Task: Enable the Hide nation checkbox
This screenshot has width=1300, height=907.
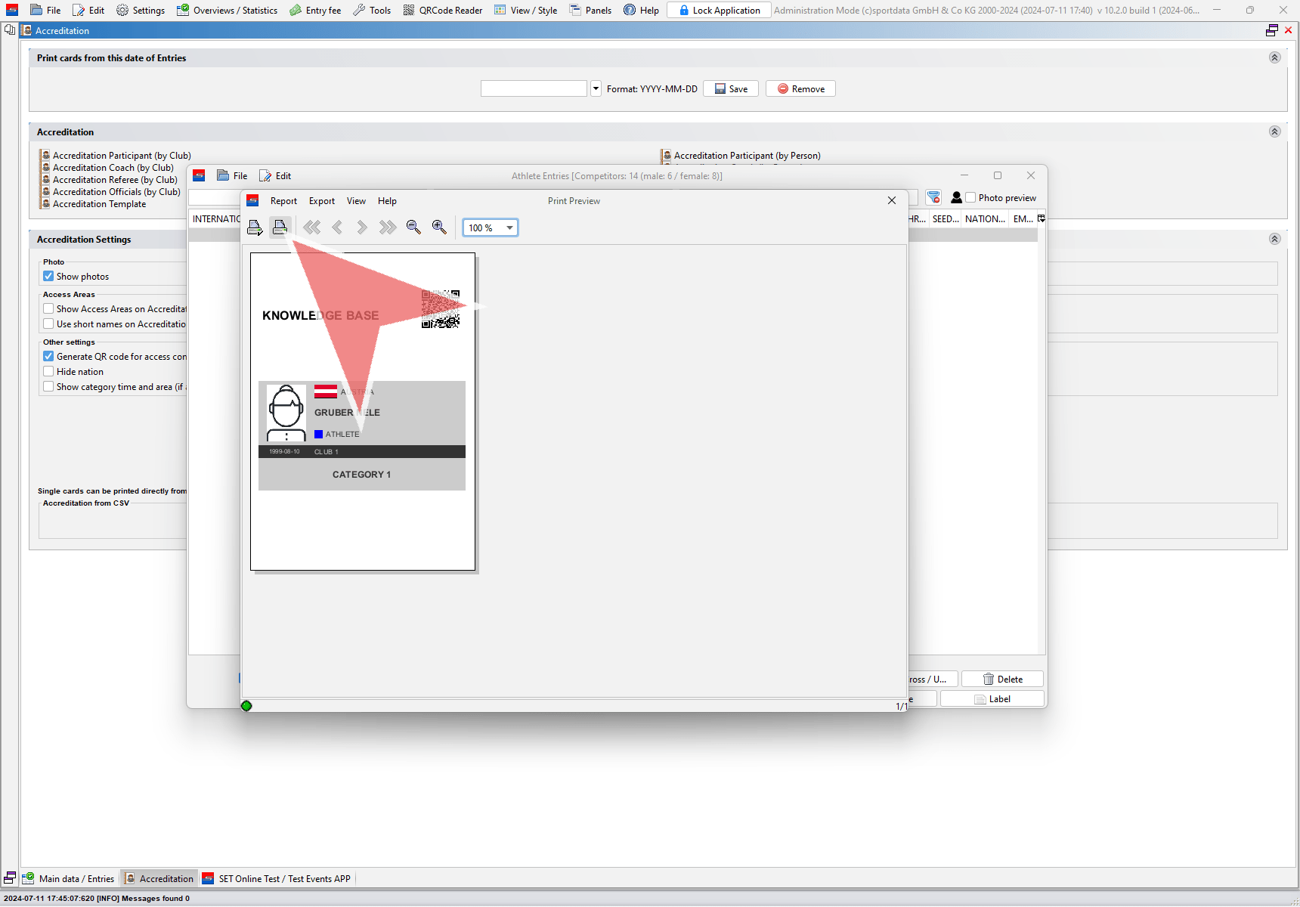Action: click(48, 372)
